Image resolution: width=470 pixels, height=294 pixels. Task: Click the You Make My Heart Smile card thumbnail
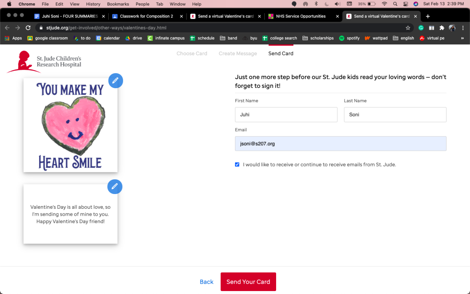tap(70, 125)
